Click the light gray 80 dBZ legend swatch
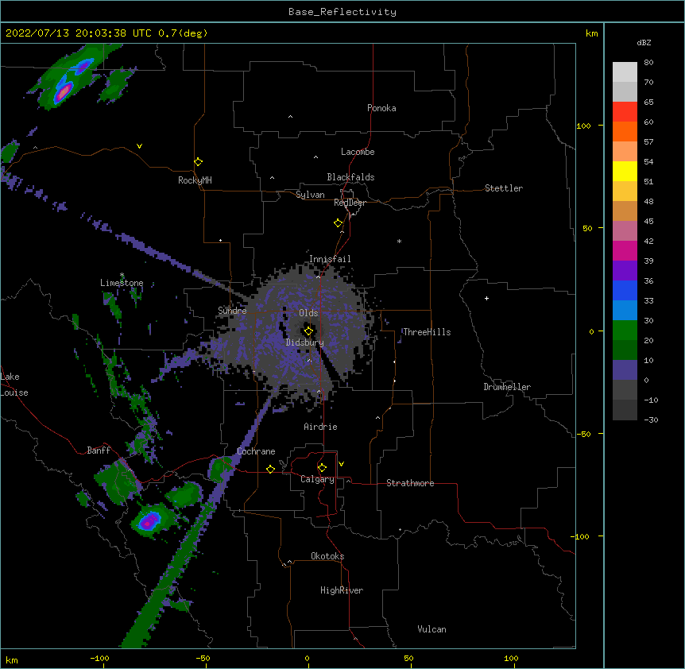This screenshot has width=685, height=669. [x=625, y=72]
